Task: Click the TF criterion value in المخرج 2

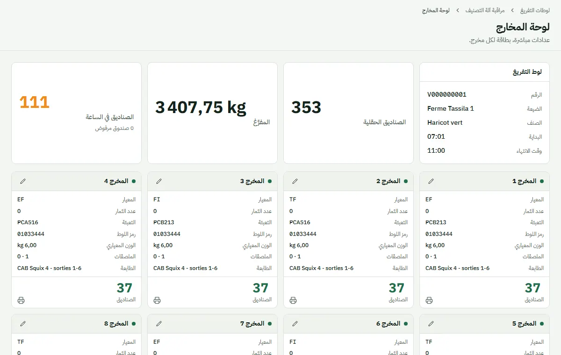Action: pyautogui.click(x=293, y=199)
